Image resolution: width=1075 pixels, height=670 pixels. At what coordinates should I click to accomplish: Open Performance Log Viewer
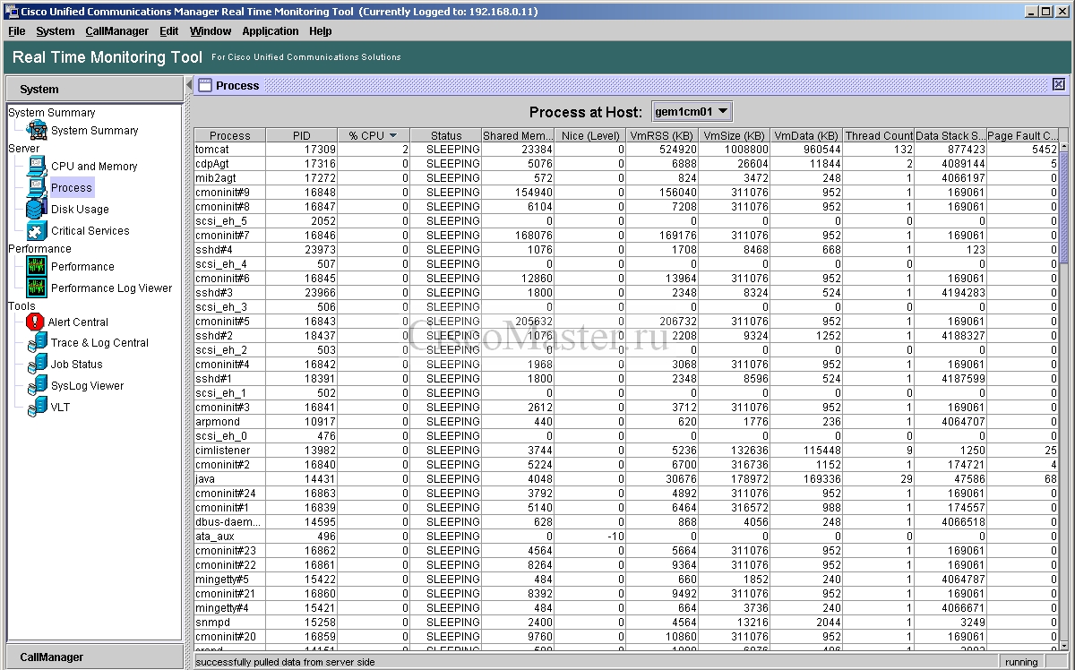(111, 288)
